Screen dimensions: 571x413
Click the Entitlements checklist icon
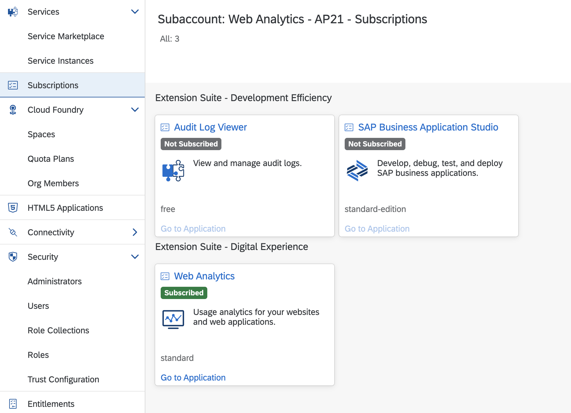coord(13,404)
